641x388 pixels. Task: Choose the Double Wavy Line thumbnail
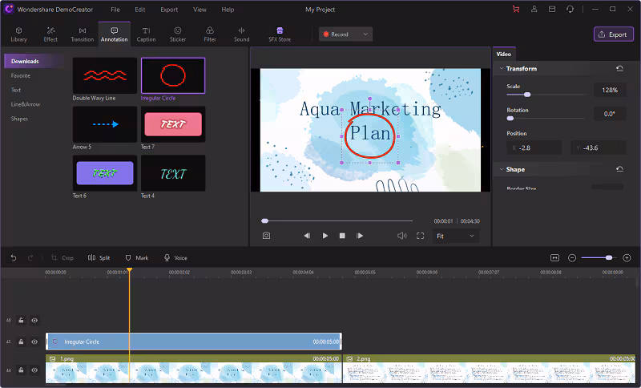pyautogui.click(x=105, y=75)
